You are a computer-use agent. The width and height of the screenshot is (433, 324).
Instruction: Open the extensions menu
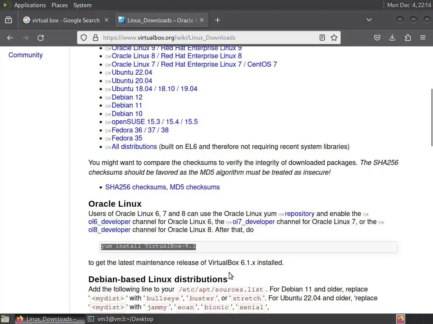click(408, 38)
